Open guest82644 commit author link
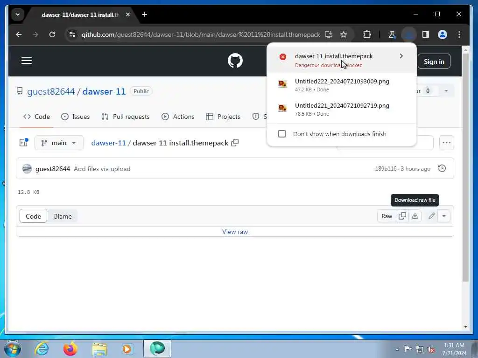Screen dimensions: 478x358 tap(53, 169)
